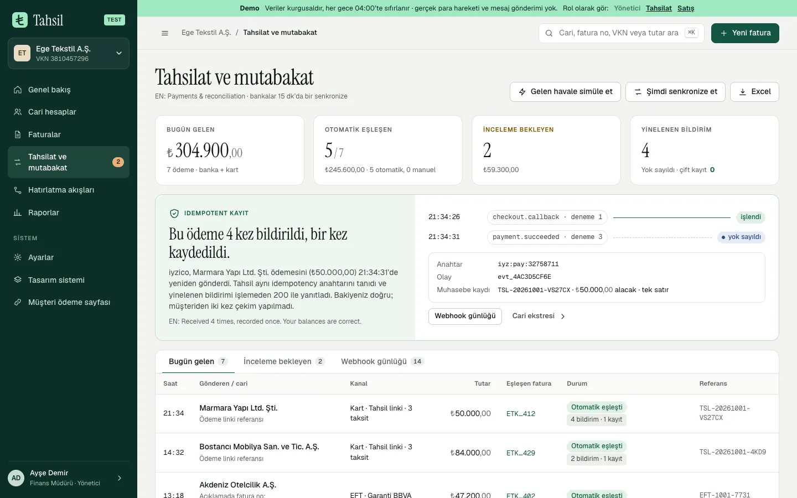Open the Ege Tekstil A.Ş. company switcher
797x498 pixels.
69,53
